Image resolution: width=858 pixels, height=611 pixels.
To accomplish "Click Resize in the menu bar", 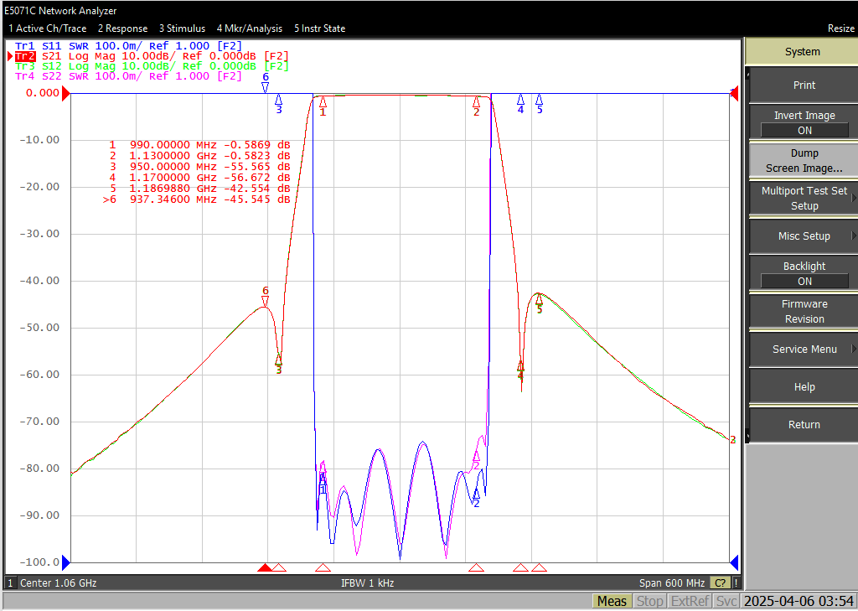I will (x=841, y=28).
